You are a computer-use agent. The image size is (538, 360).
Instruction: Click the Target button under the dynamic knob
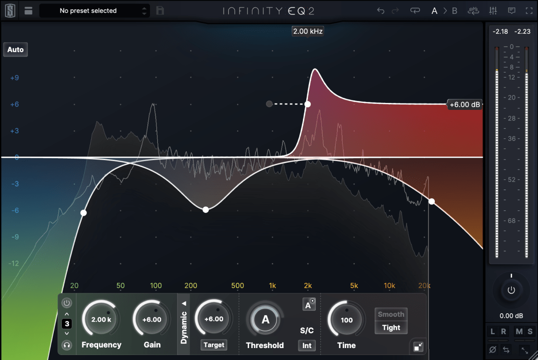point(213,345)
